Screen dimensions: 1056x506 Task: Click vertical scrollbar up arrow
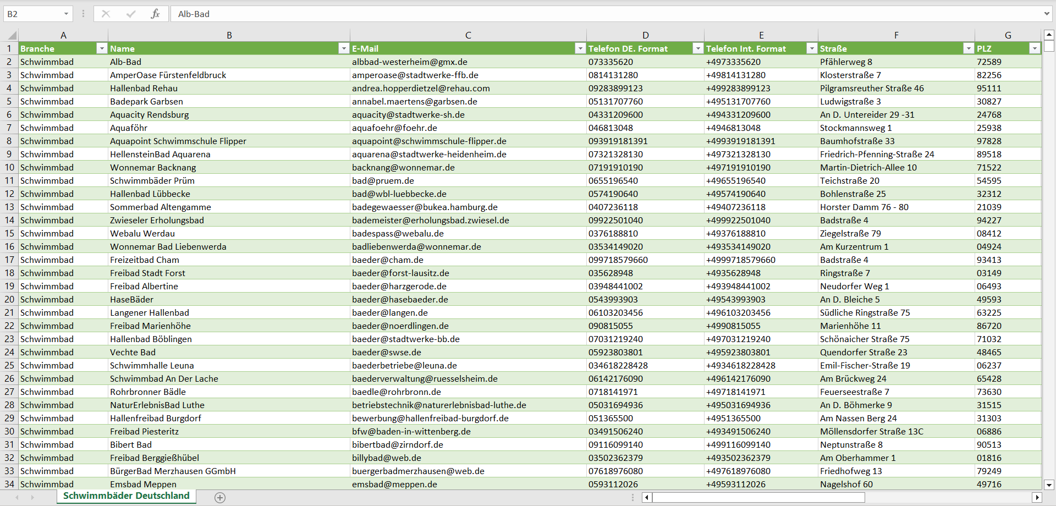1049,34
